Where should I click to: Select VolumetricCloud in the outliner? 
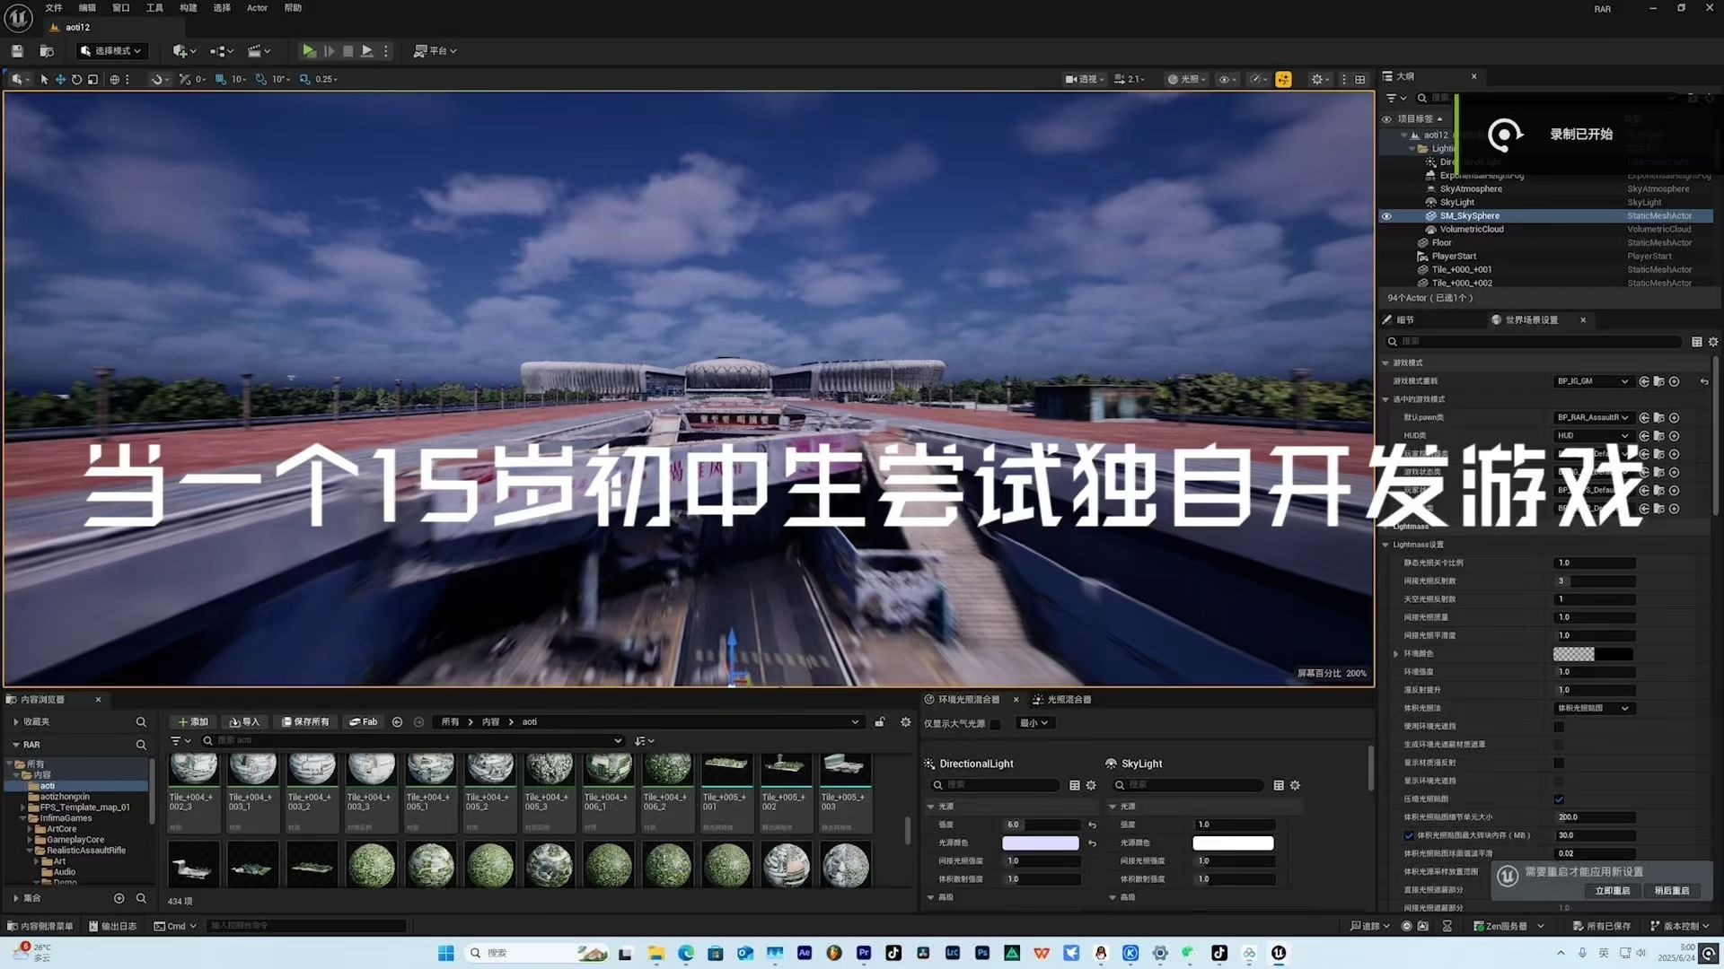tap(1472, 230)
